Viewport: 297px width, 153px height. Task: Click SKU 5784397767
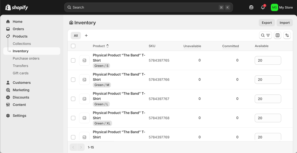click(x=159, y=99)
